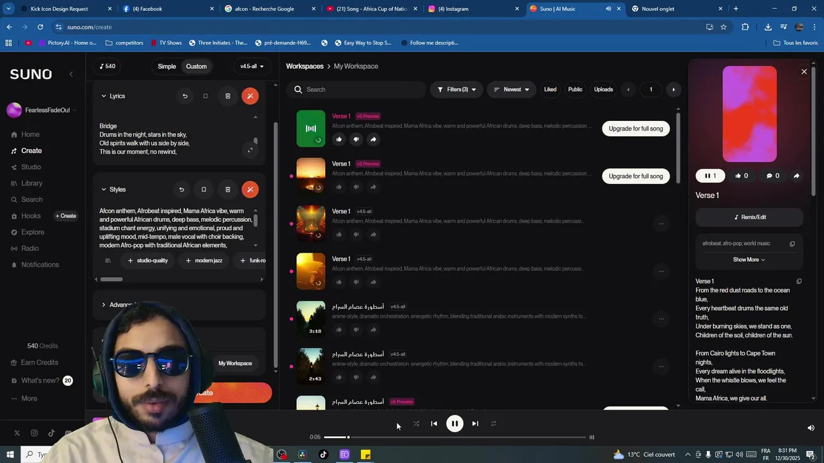Expand Show More in the detail panel
The image size is (824, 463).
[749, 260]
